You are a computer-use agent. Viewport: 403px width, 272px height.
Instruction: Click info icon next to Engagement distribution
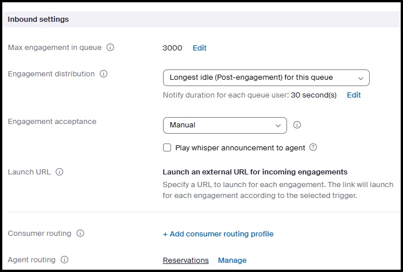point(104,74)
